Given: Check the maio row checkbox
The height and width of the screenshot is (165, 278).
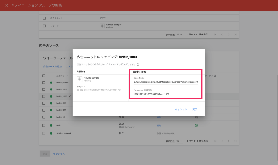Looking at the screenshot, I should click(44, 125).
